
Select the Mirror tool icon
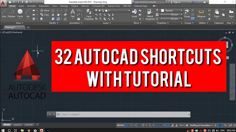tap(53, 15)
